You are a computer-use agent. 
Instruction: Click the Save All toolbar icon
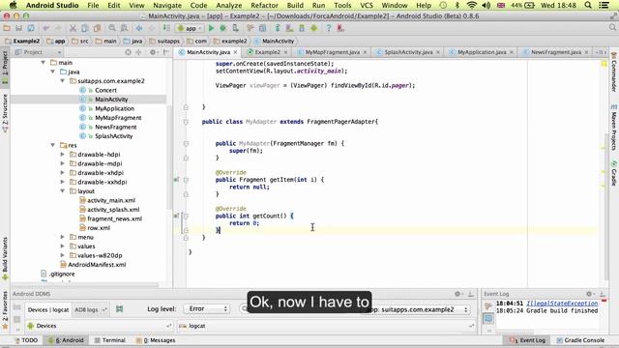(18, 28)
